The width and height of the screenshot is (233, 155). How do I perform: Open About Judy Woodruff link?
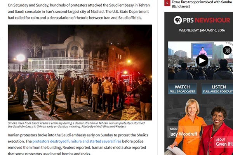point(183,132)
